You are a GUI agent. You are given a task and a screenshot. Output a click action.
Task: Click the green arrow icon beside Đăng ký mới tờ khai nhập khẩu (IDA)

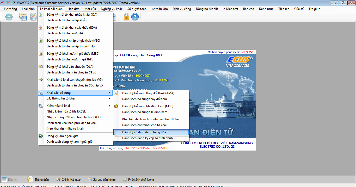(x=41, y=15)
